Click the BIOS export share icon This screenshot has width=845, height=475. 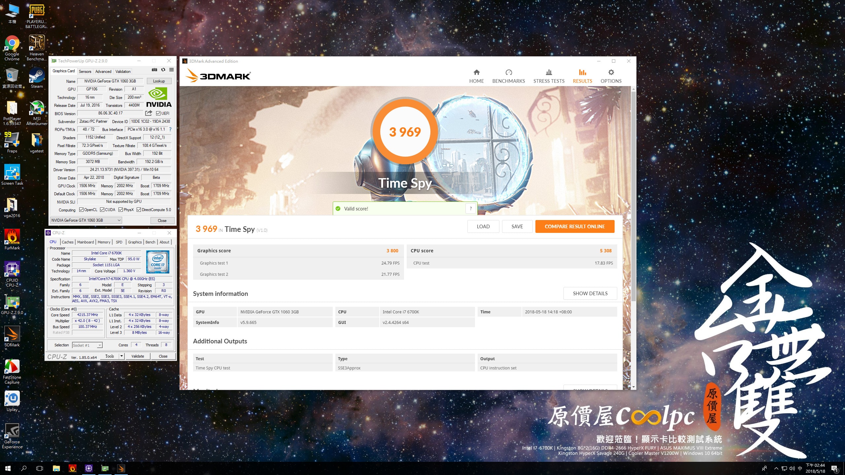(x=149, y=113)
